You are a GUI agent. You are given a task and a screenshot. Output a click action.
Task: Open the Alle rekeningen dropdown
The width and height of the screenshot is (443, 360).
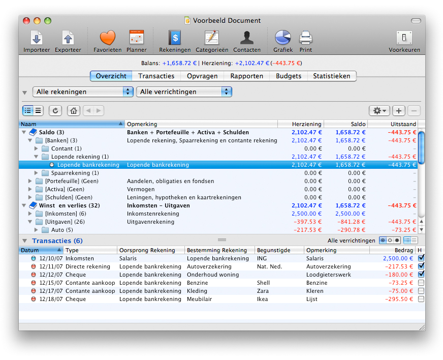83,92
